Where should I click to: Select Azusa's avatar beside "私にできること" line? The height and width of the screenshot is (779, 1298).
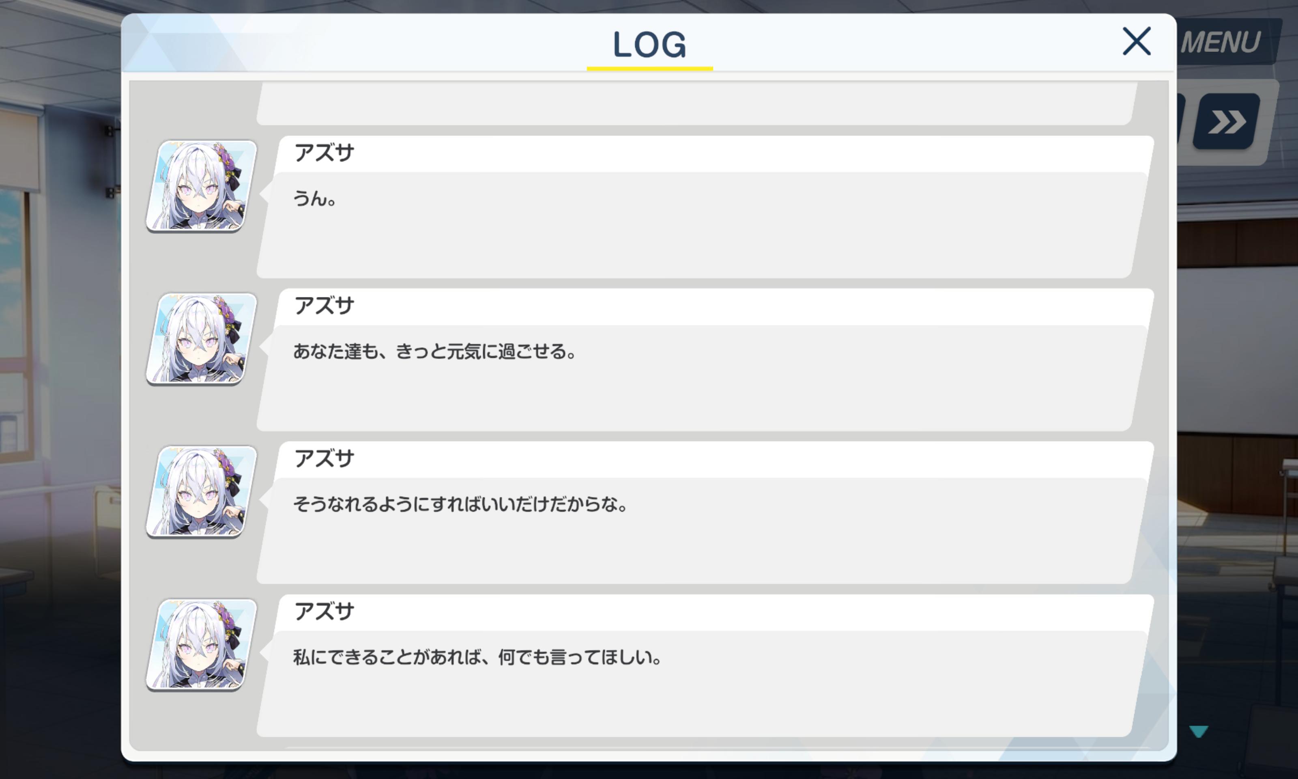tap(202, 645)
